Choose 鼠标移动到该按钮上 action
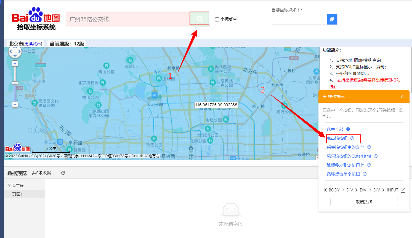412x238 pixels. (345, 165)
